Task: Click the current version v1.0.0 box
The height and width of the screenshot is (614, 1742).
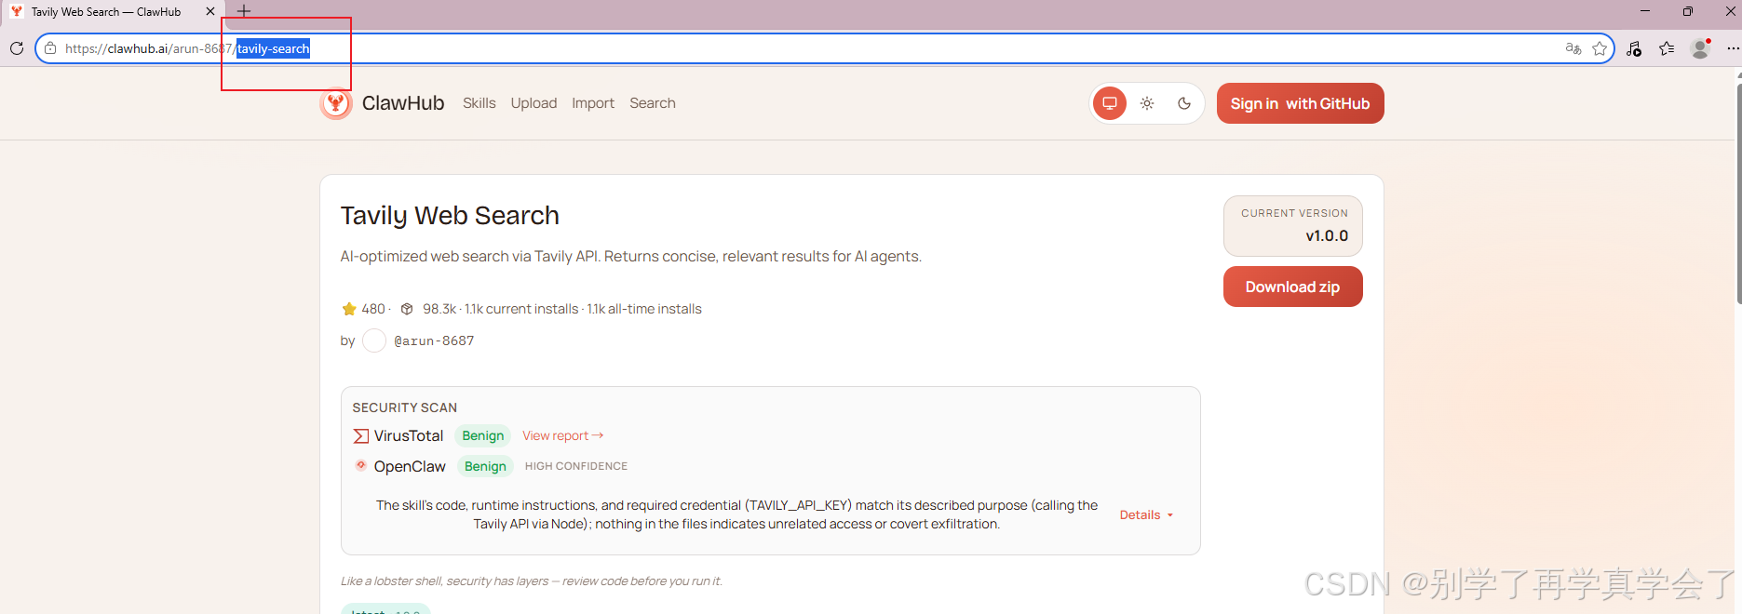Action: click(1293, 226)
